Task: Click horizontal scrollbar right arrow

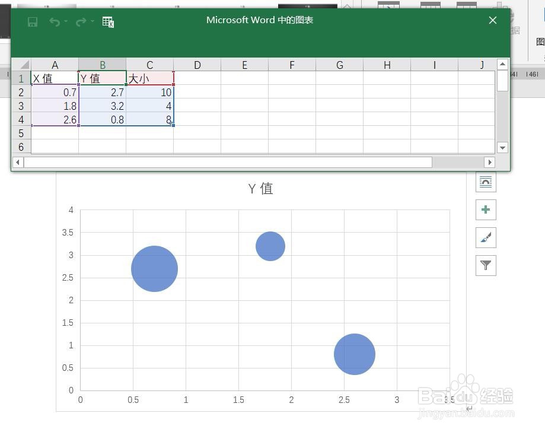Action: pos(489,162)
